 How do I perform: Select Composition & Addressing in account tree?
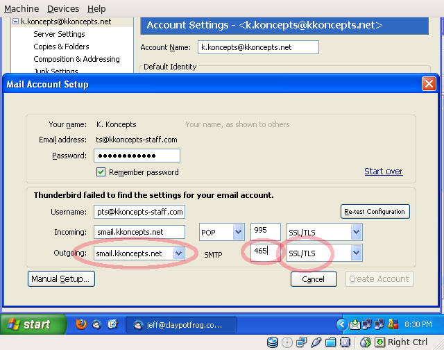coord(76,59)
